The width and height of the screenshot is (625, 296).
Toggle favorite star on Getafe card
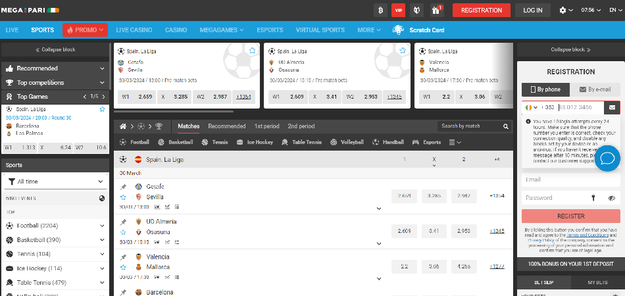pyautogui.click(x=252, y=51)
